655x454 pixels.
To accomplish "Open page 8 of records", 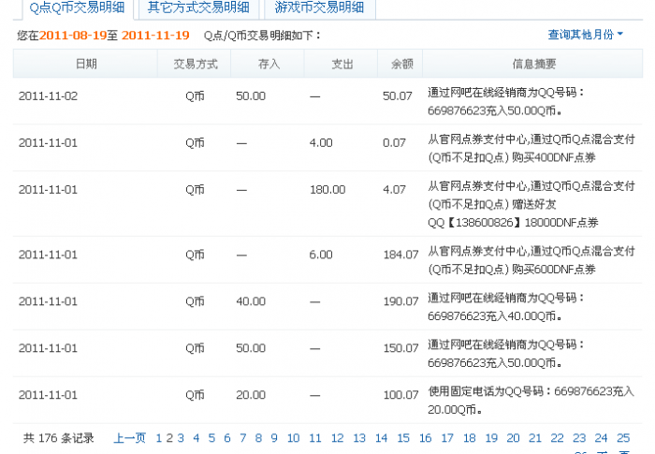I will coord(258,438).
